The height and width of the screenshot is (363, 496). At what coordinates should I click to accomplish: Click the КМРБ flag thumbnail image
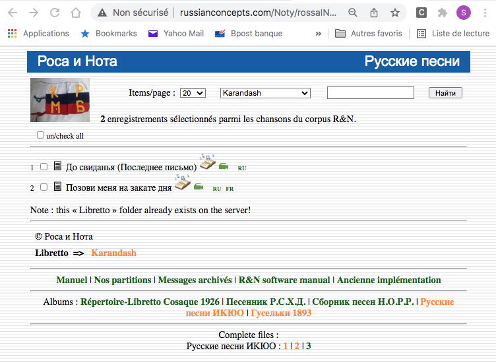click(60, 100)
